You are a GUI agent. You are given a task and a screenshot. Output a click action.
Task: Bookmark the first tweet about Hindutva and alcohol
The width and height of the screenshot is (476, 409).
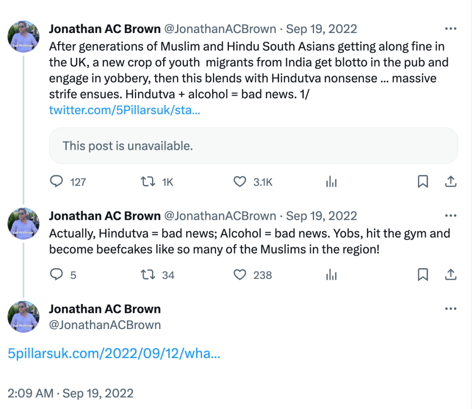pyautogui.click(x=423, y=182)
